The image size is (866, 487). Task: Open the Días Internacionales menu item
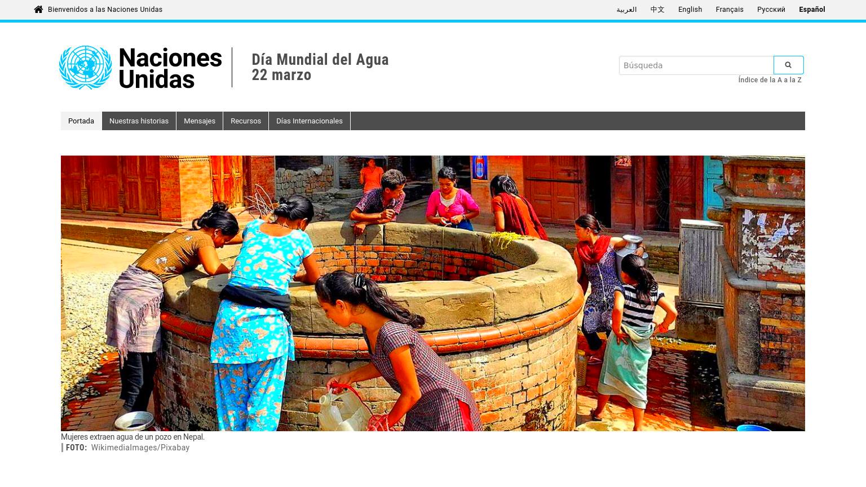tap(310, 121)
